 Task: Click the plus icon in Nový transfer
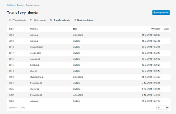click(x=155, y=13)
